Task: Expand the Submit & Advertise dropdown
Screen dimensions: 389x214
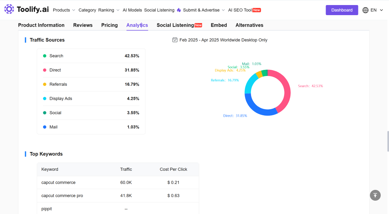Action: [x=223, y=10]
